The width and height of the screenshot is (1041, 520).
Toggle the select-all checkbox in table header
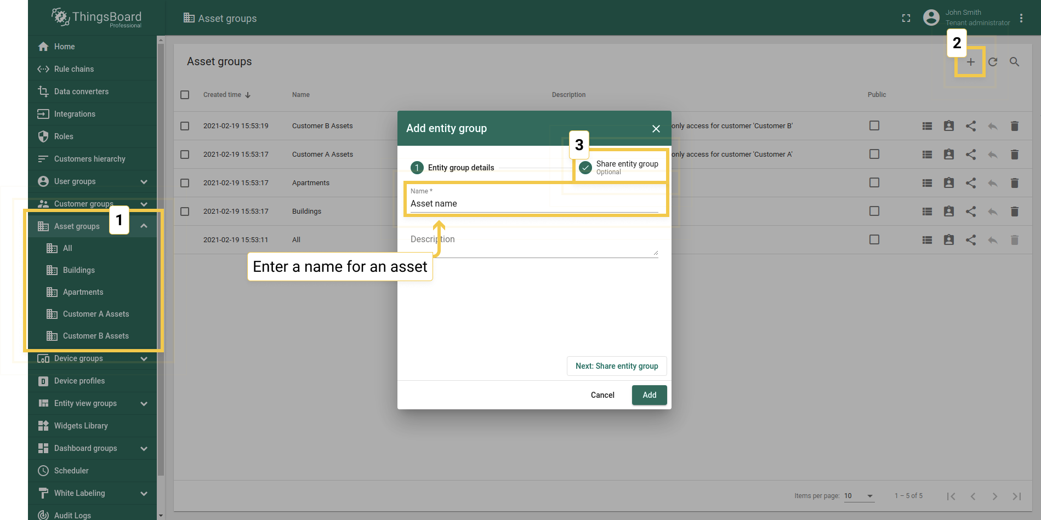[x=185, y=95]
